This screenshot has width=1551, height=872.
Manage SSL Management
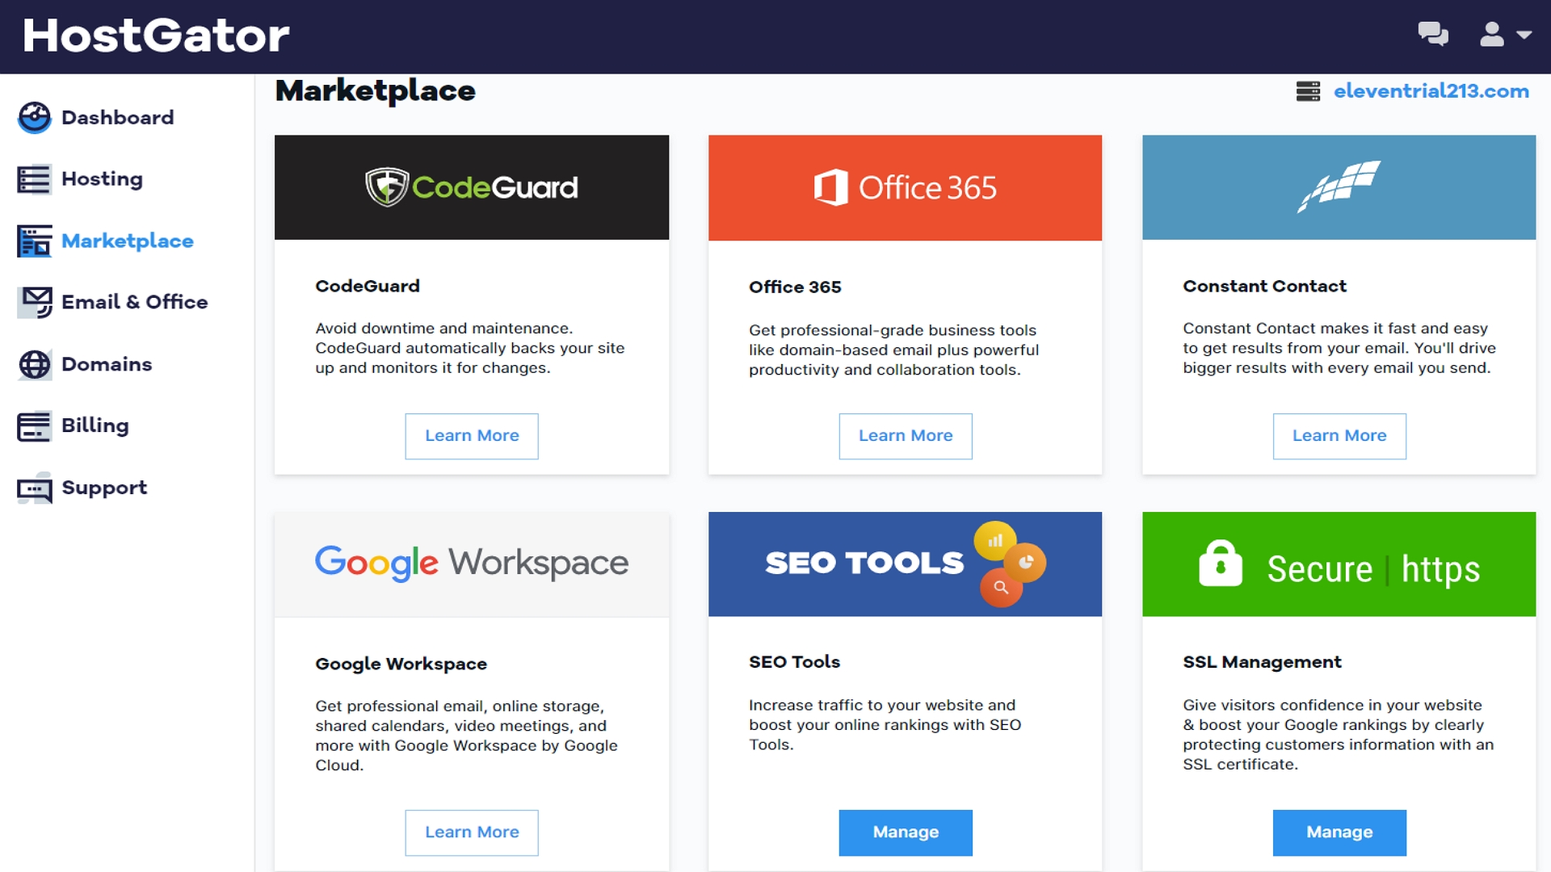pyautogui.click(x=1339, y=832)
